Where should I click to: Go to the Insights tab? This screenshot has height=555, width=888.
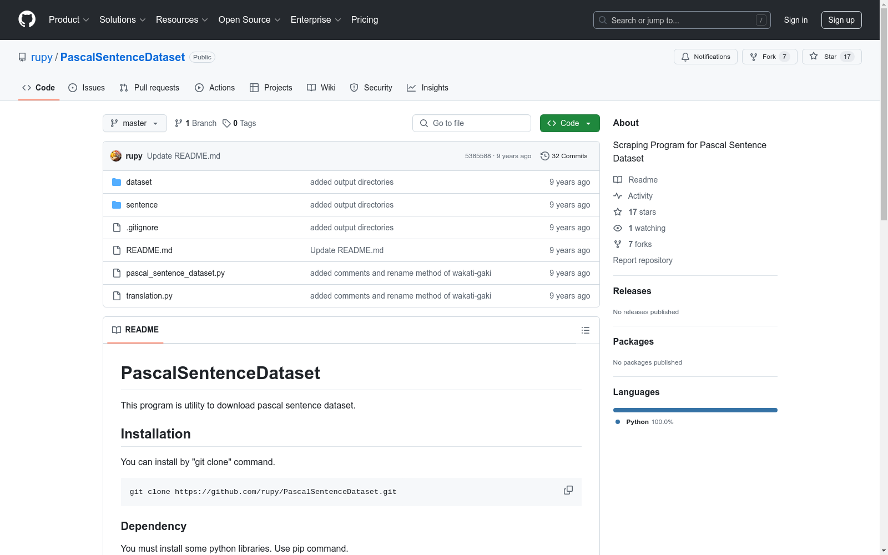pos(427,88)
